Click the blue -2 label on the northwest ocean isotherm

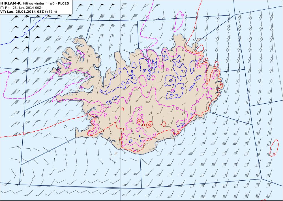pos(26,33)
